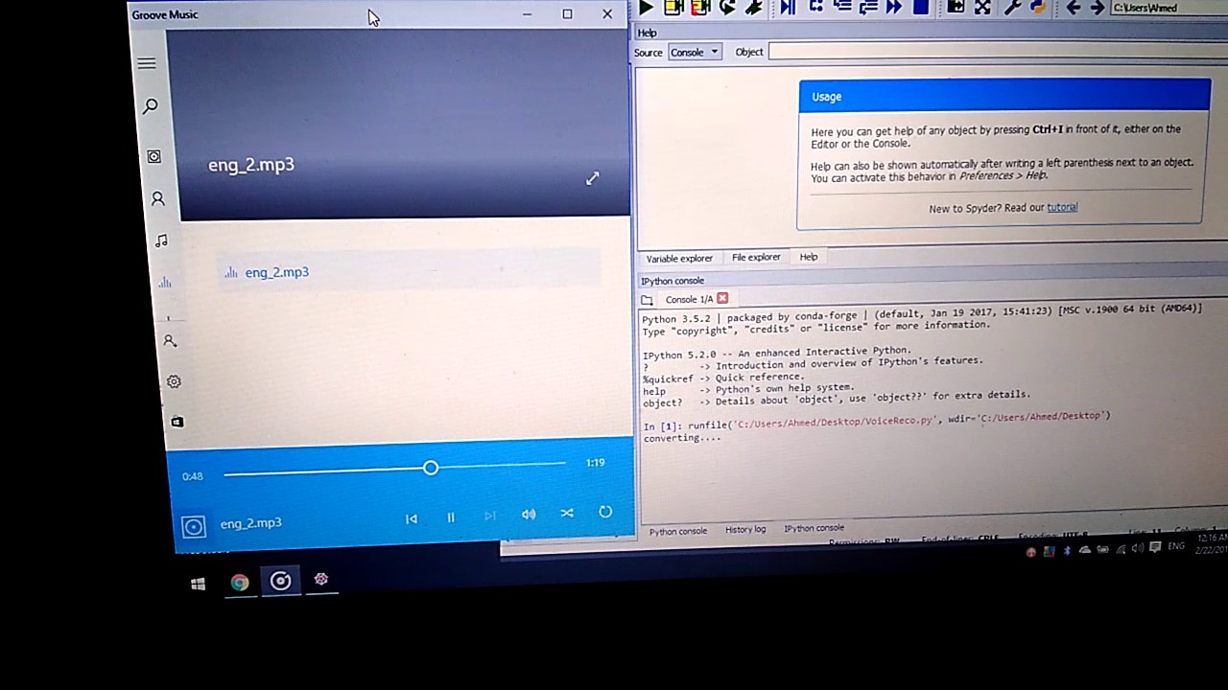Open search in Groove Music sidebar

[x=151, y=106]
